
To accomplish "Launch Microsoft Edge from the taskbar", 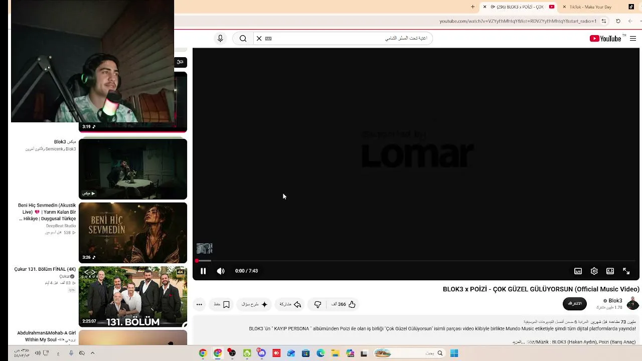I will click(320, 353).
